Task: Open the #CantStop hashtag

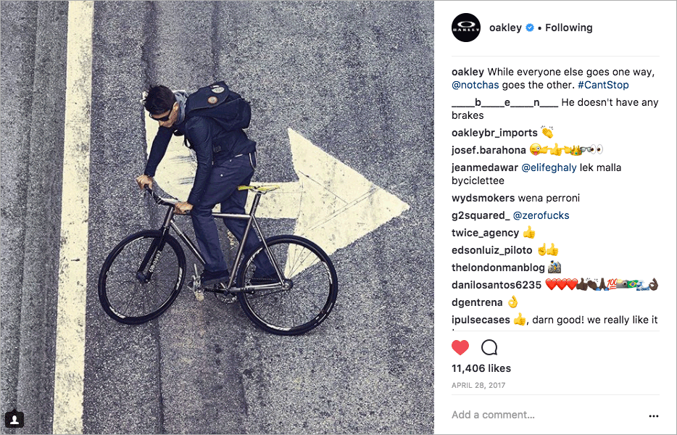Action: pyautogui.click(x=603, y=85)
